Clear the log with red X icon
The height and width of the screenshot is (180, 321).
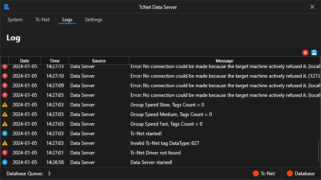point(305,53)
